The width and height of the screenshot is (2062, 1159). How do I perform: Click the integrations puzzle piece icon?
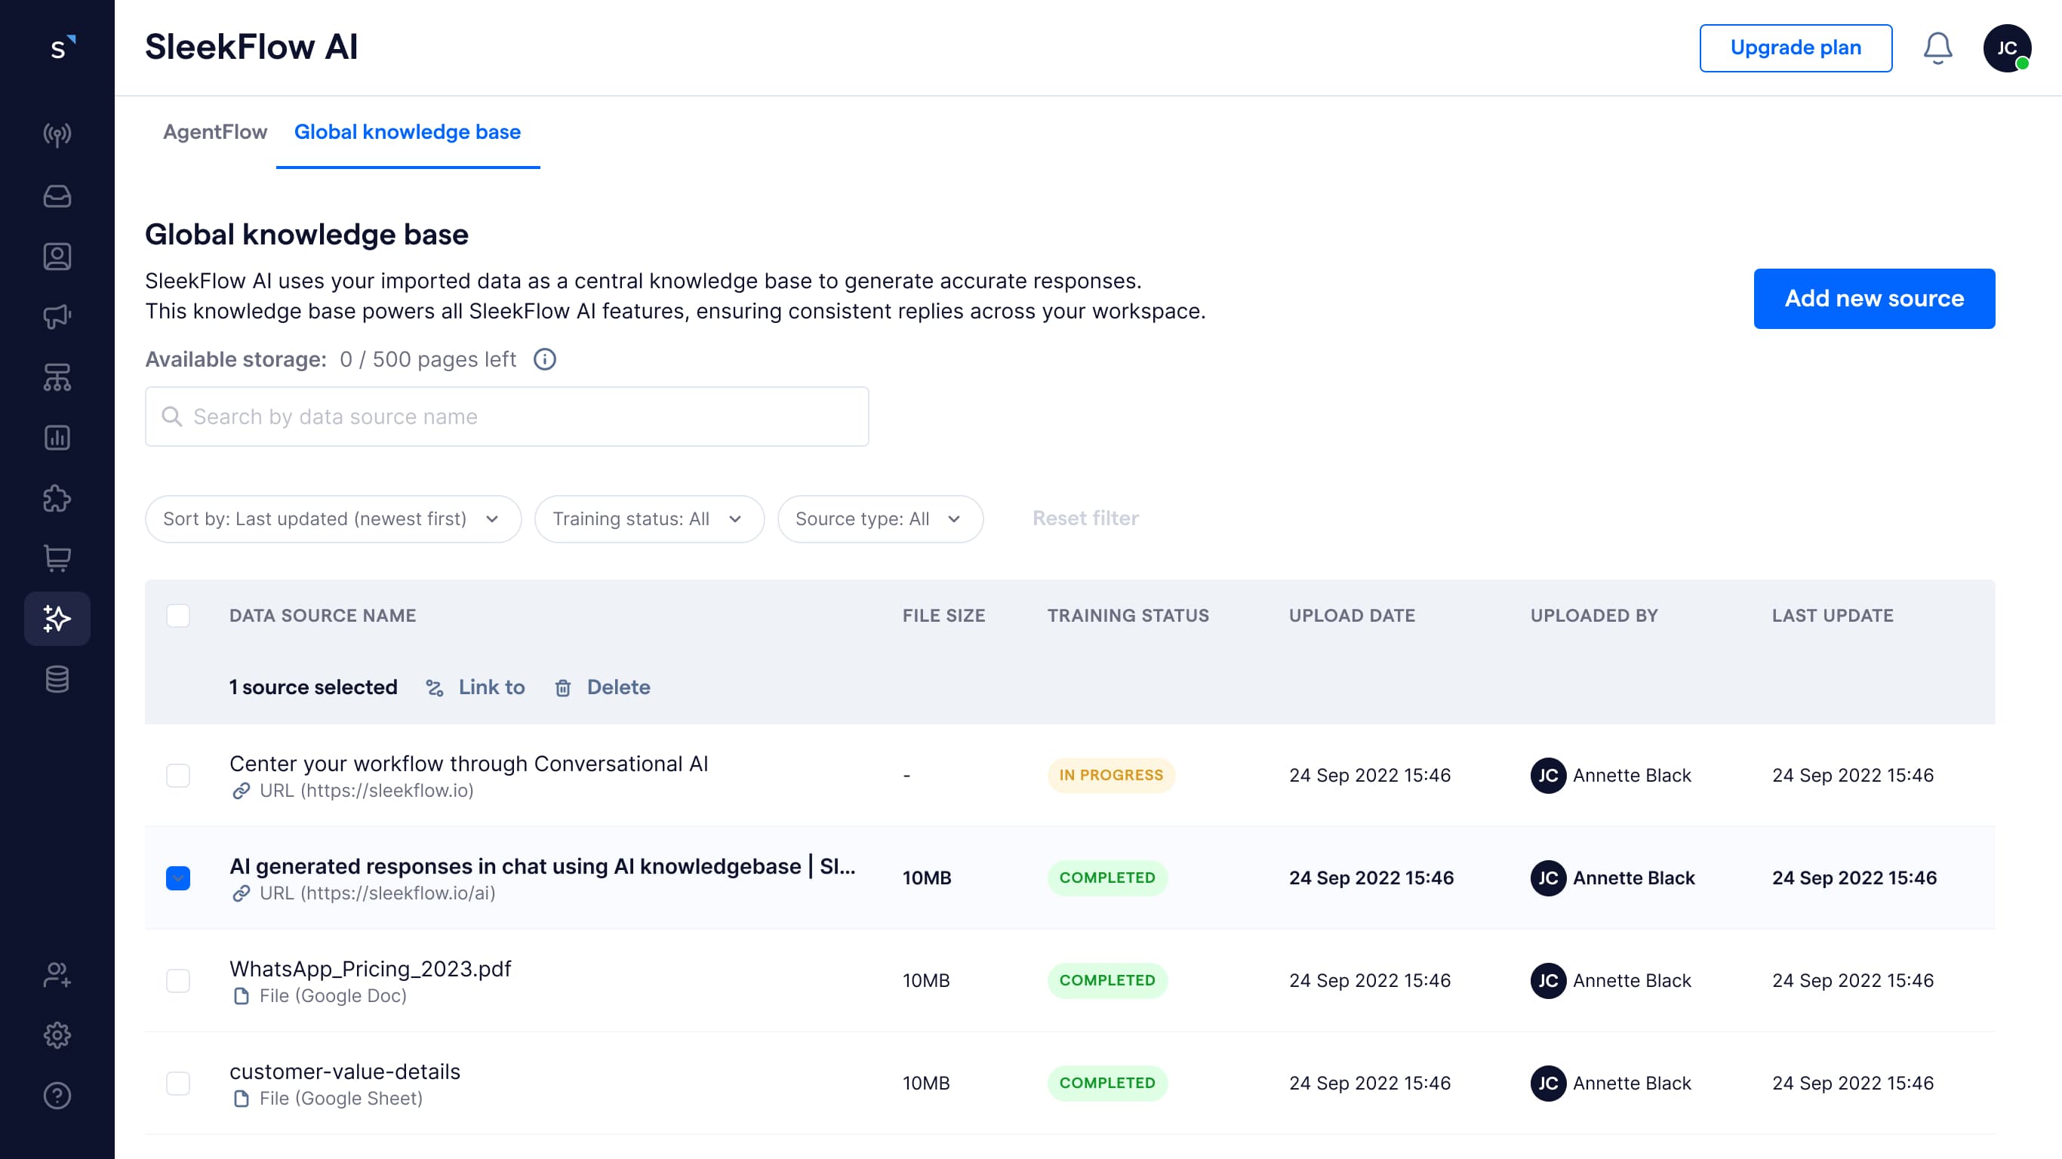[x=57, y=498]
